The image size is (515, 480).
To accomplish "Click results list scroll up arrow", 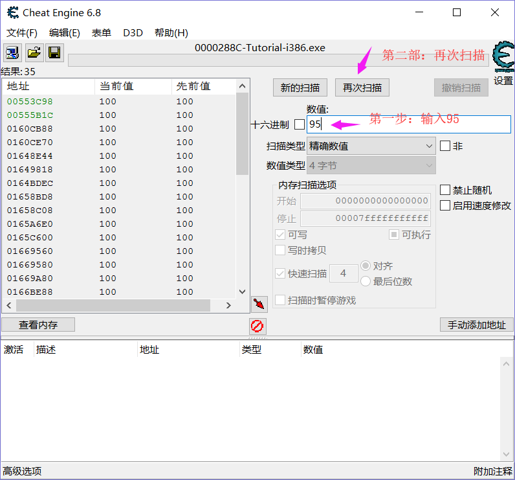I will [243, 86].
